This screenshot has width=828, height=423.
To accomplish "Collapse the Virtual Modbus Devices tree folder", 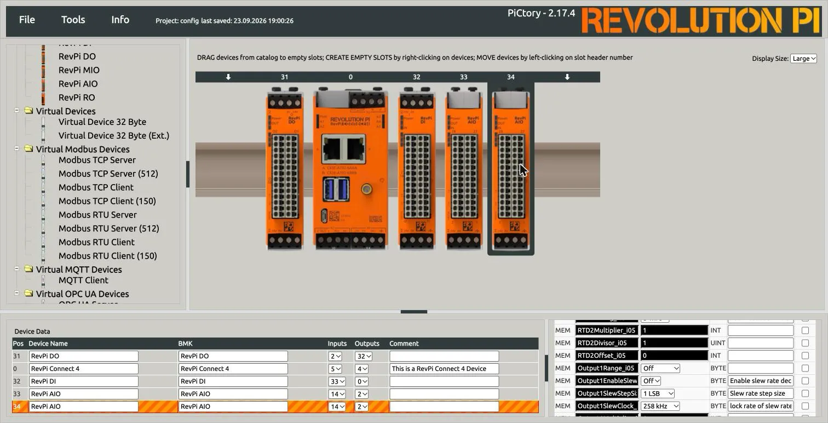I will click(16, 148).
